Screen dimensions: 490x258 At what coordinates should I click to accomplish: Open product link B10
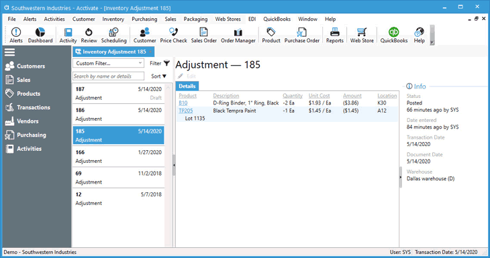(183, 103)
